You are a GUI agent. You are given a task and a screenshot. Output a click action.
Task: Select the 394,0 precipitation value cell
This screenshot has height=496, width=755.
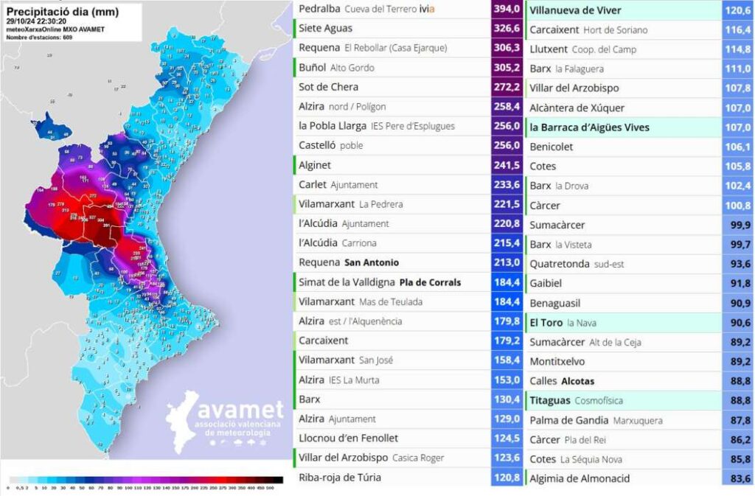point(507,9)
